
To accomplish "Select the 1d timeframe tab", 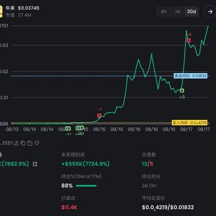I will coord(178,11).
